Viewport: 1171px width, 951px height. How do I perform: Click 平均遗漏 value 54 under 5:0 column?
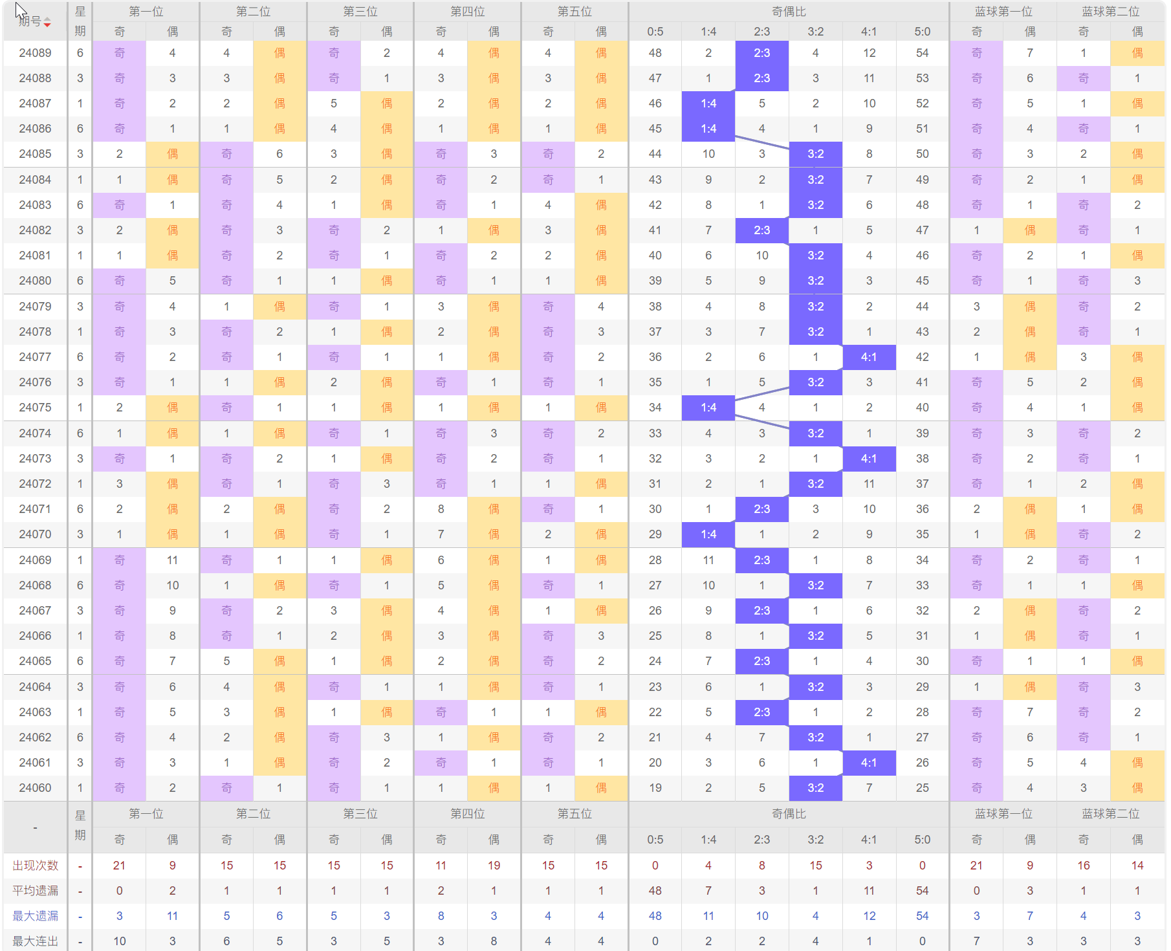click(923, 891)
